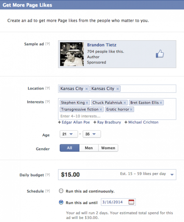Expand the daily budget dropdown arrow
Viewport: 184px width, 222px height.
coord(172,175)
